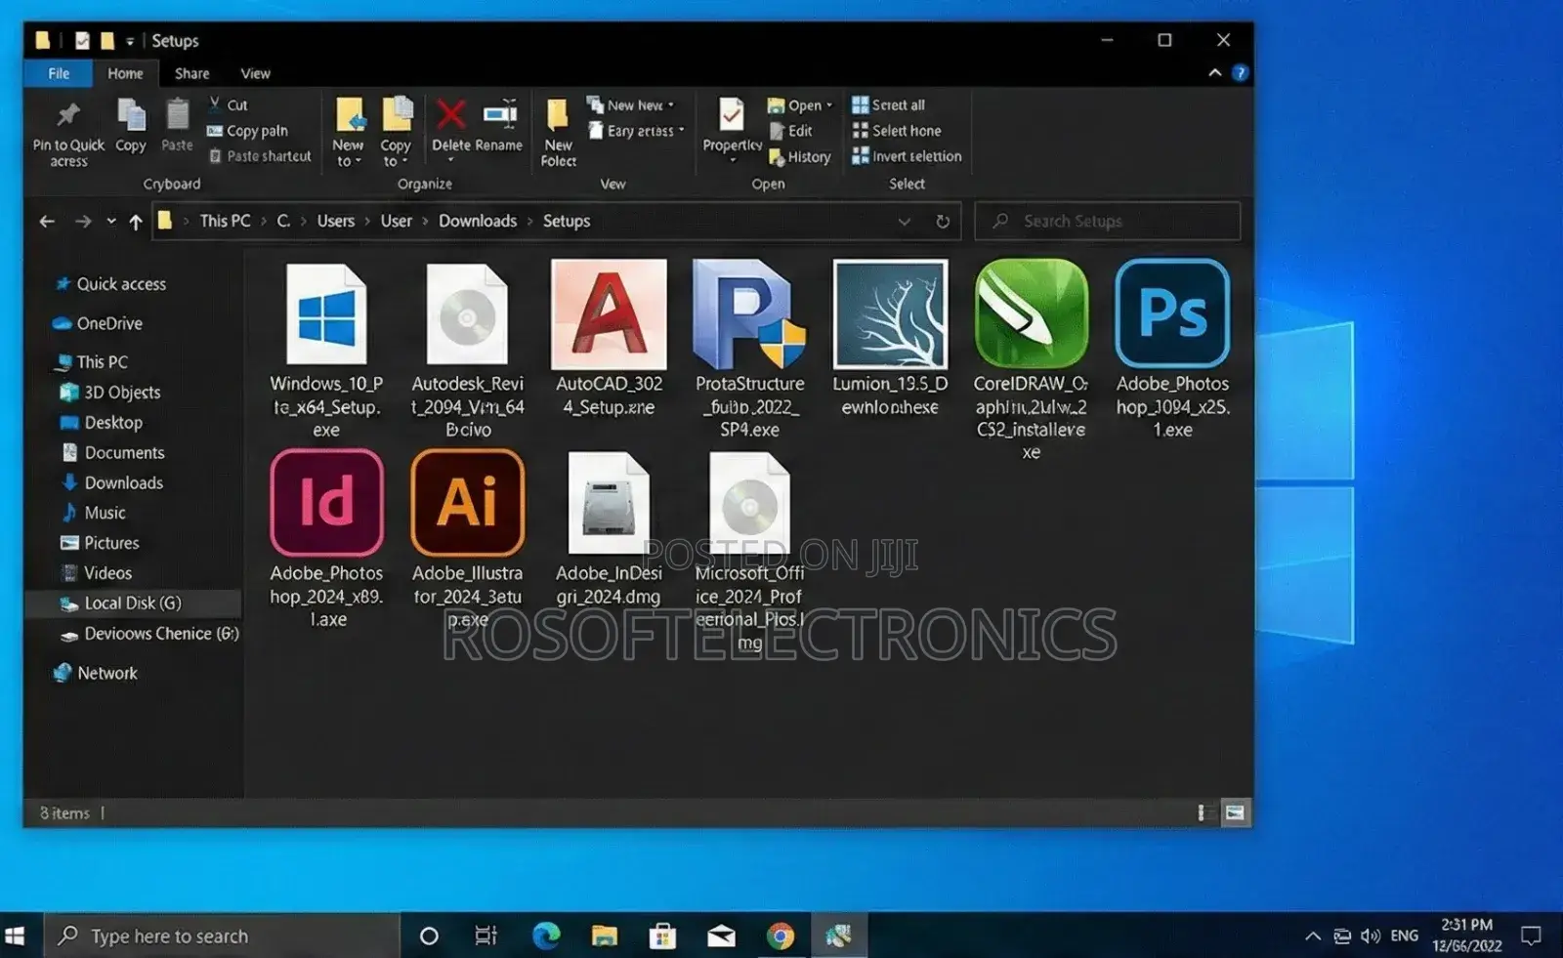
Task: Open the New item dropdown
Action: click(x=630, y=104)
